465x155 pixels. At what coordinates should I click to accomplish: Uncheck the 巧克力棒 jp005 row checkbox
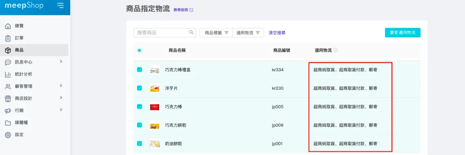tap(139, 107)
